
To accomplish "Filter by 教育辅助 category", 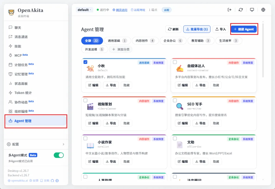I will pos(201,41).
